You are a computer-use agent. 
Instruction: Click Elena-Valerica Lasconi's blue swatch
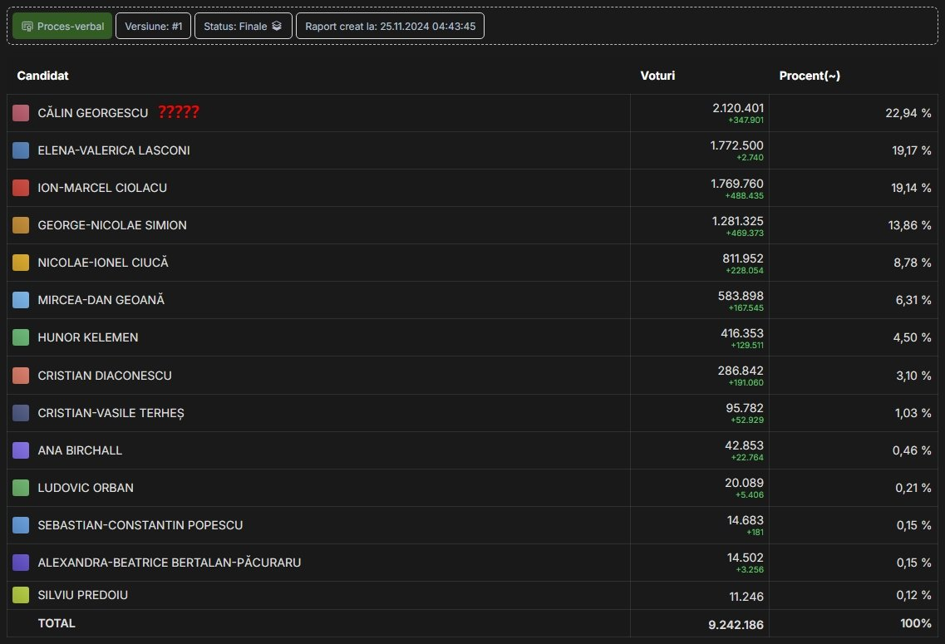tap(21, 150)
